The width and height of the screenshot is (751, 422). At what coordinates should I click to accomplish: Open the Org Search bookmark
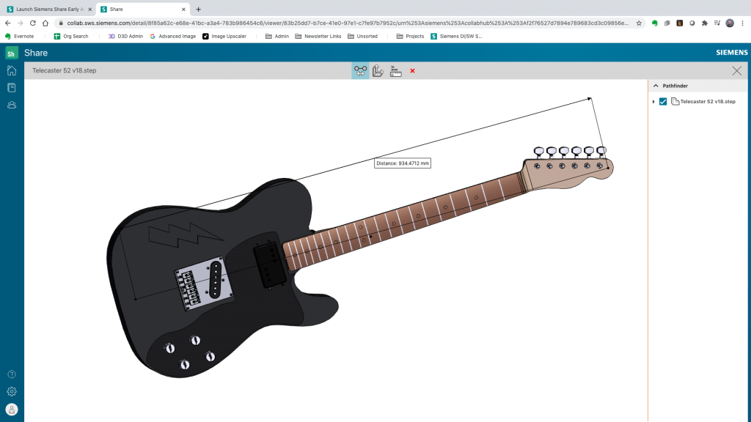tap(71, 37)
